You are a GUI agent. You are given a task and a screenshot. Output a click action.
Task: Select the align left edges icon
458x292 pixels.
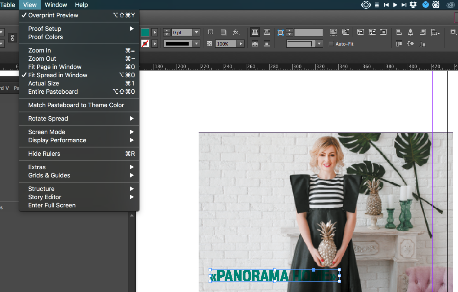tap(399, 33)
